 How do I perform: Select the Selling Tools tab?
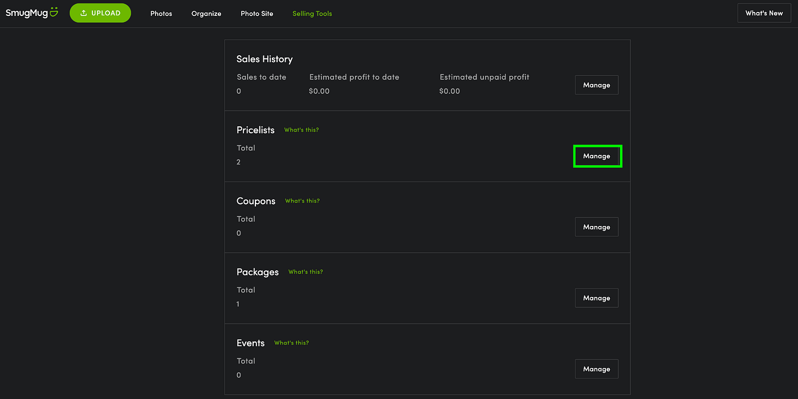(312, 14)
